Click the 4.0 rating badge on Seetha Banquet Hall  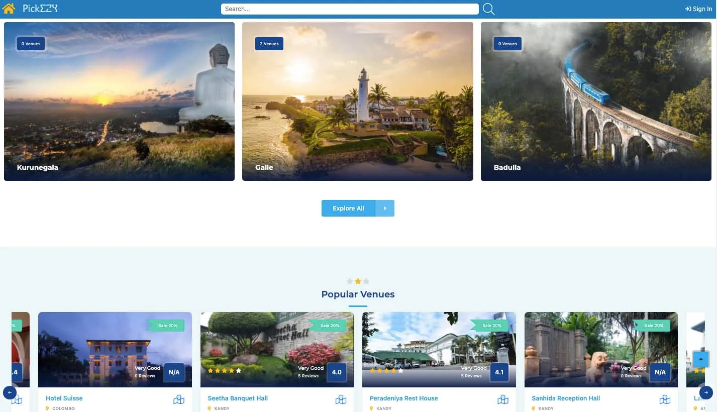point(337,372)
